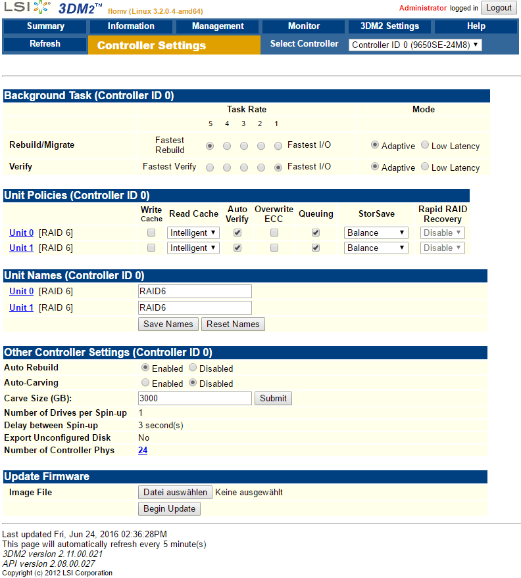Open the Information menu
521x578 pixels.
(131, 26)
